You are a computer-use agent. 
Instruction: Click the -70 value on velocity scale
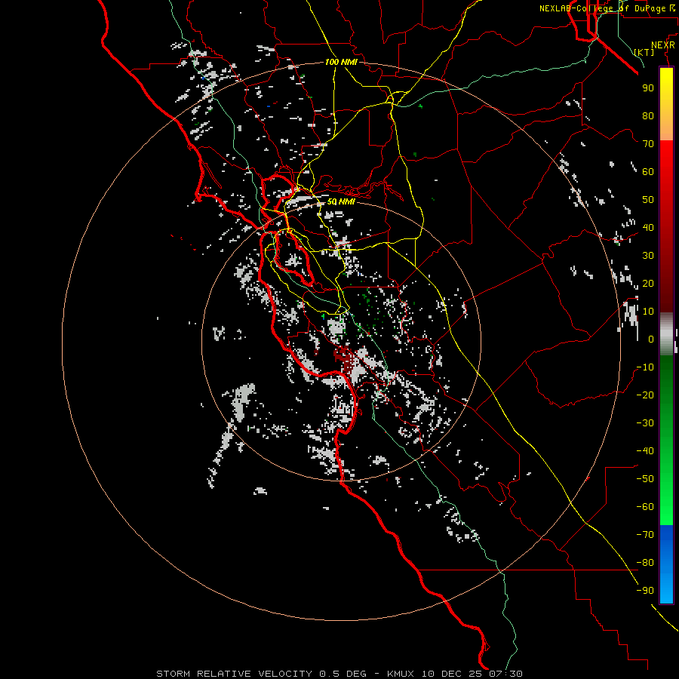coord(645,535)
